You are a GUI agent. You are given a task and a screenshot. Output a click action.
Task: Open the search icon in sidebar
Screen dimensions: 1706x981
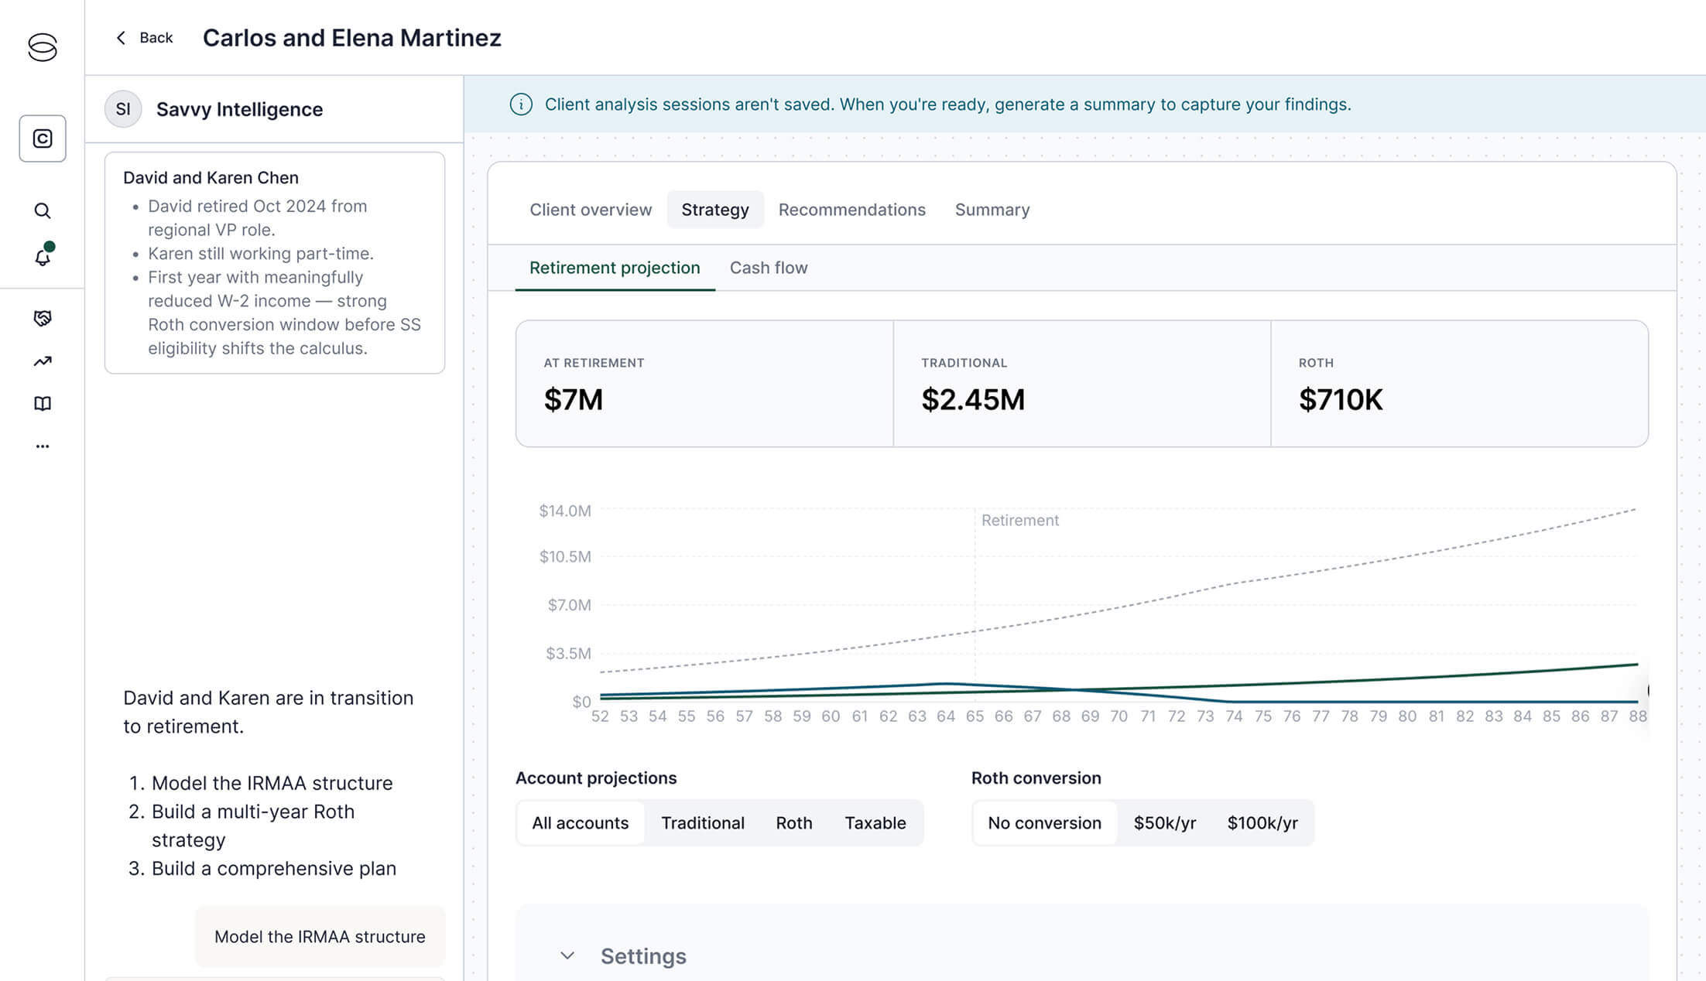(x=43, y=211)
